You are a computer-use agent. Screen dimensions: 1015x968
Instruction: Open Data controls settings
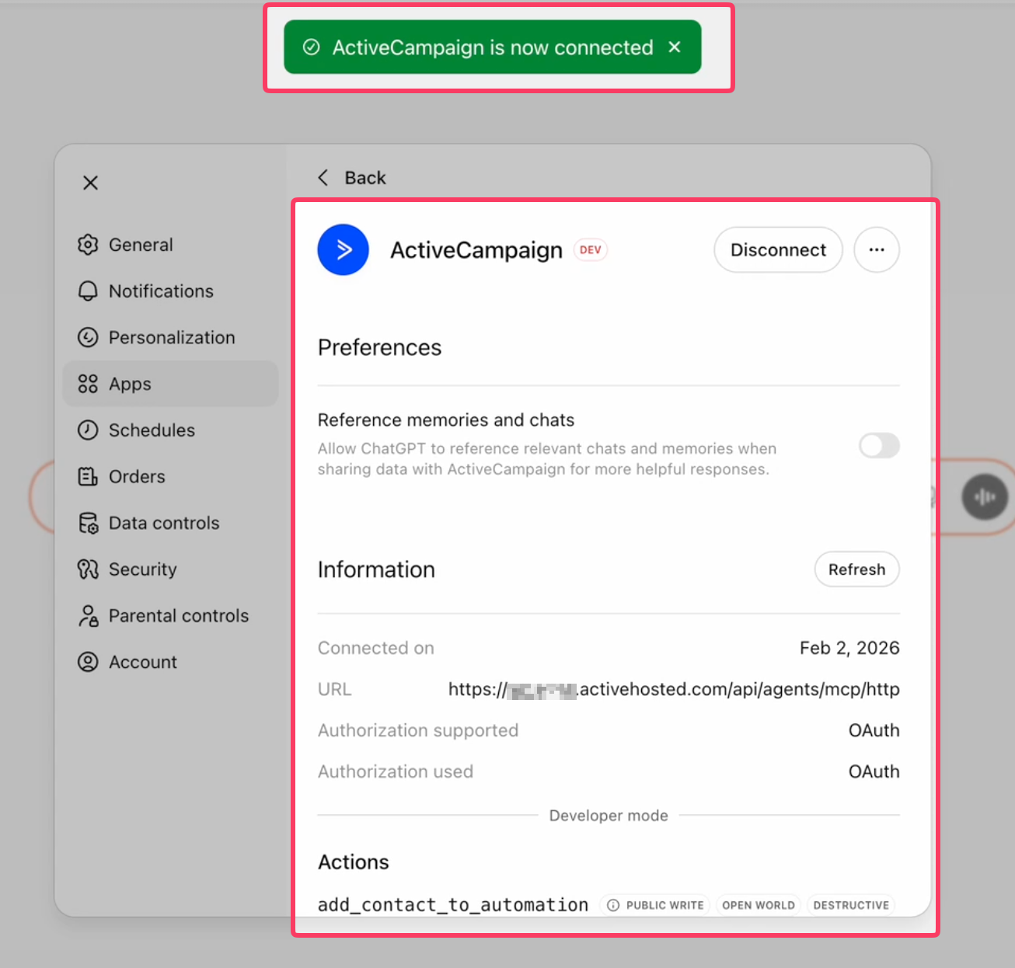(170, 523)
